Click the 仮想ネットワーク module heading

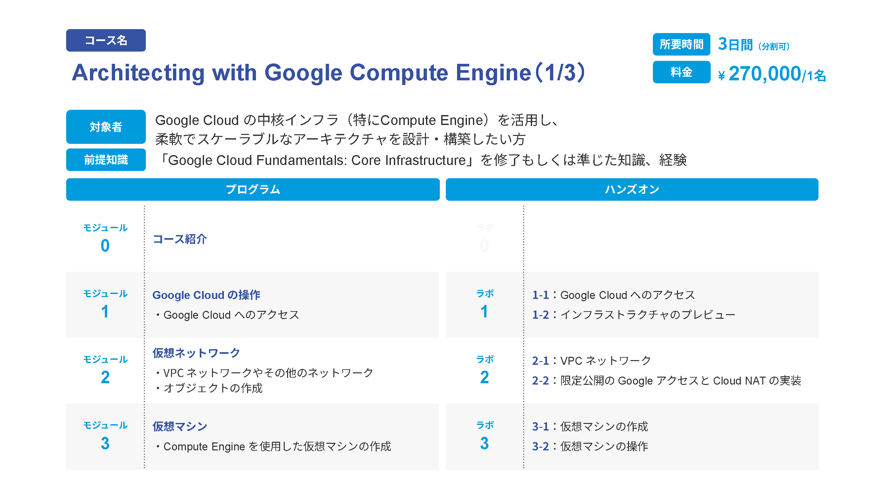pyautogui.click(x=196, y=352)
